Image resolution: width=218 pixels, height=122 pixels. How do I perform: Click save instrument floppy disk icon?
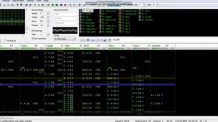[105, 40]
